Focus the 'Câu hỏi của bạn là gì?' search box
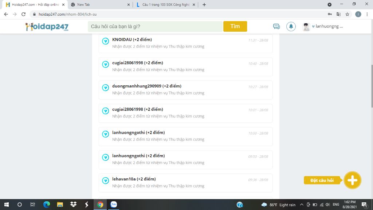Viewport: 373px width, 210px height. coord(155,26)
